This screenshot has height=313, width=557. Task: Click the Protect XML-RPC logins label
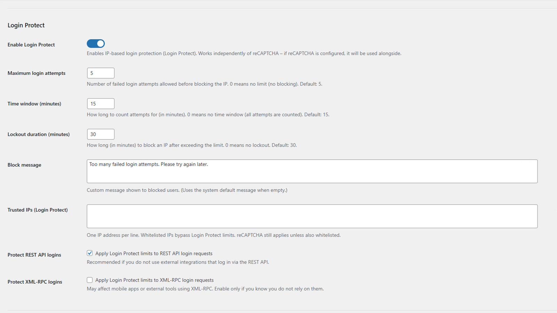[x=35, y=282]
